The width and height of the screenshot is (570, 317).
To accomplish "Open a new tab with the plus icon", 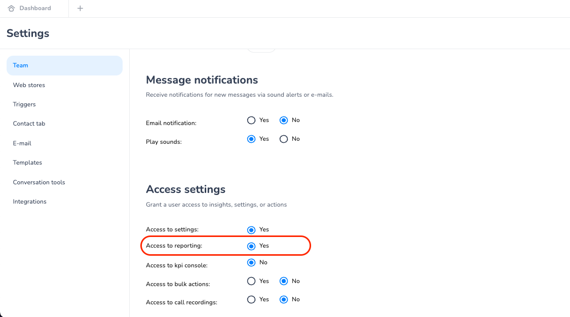I will (80, 8).
